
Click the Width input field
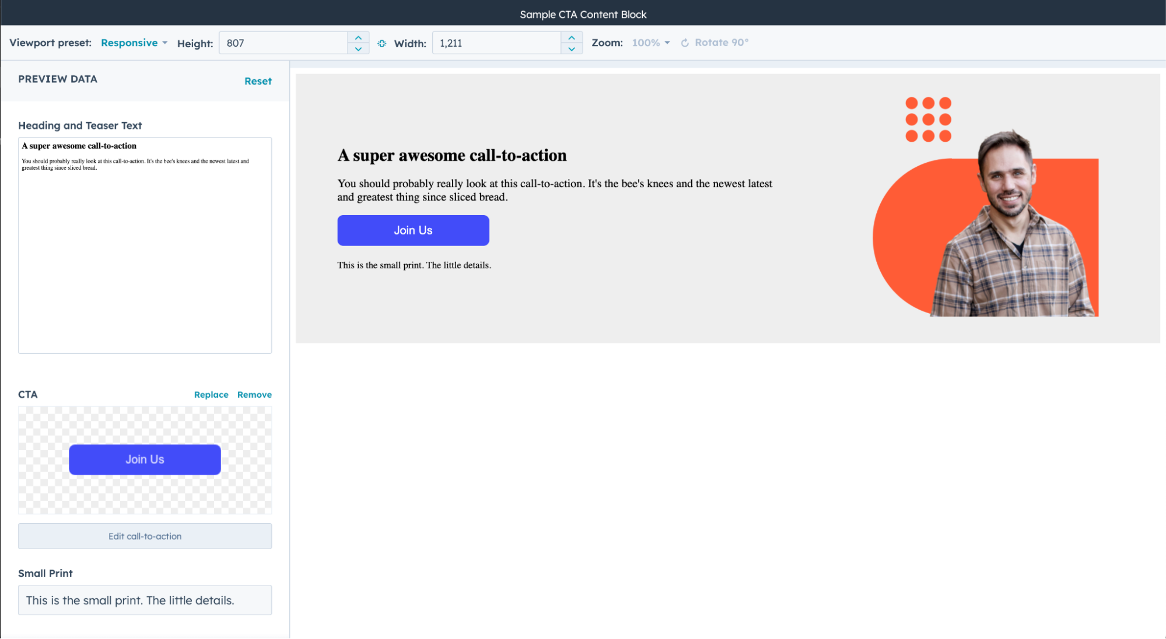tap(499, 43)
